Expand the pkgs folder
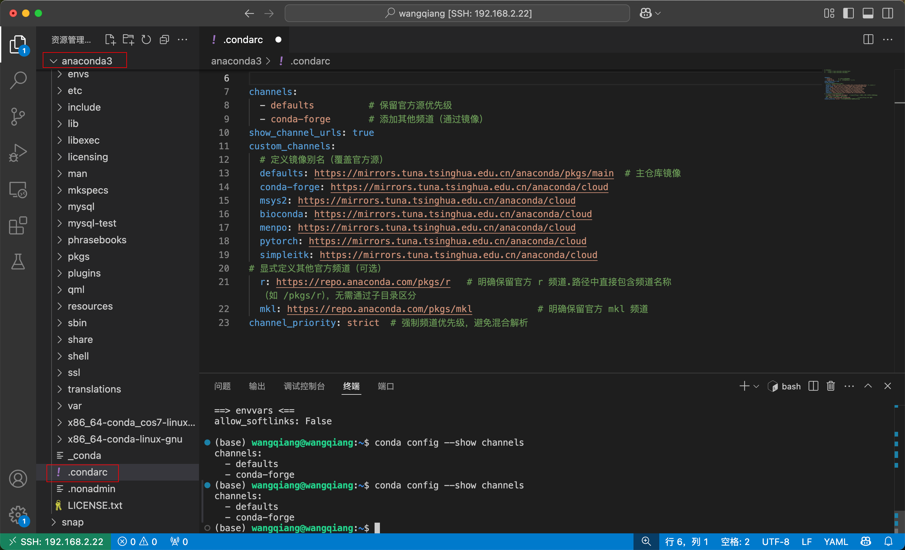The image size is (905, 550). pyautogui.click(x=78, y=256)
